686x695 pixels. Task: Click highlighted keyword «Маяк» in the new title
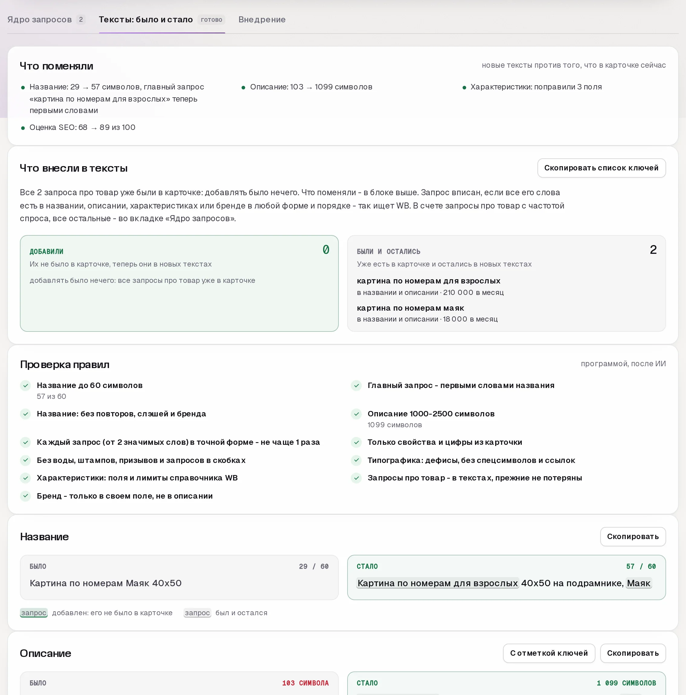(x=639, y=583)
